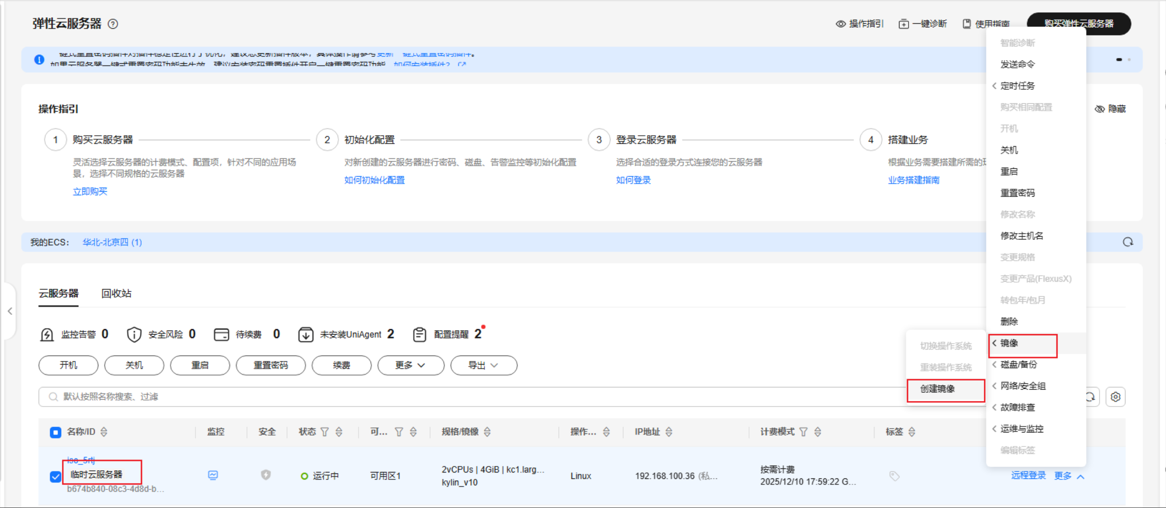Viewport: 1166px width, 508px height.
Task: Click the 远程登录 link
Action: coord(1028,476)
